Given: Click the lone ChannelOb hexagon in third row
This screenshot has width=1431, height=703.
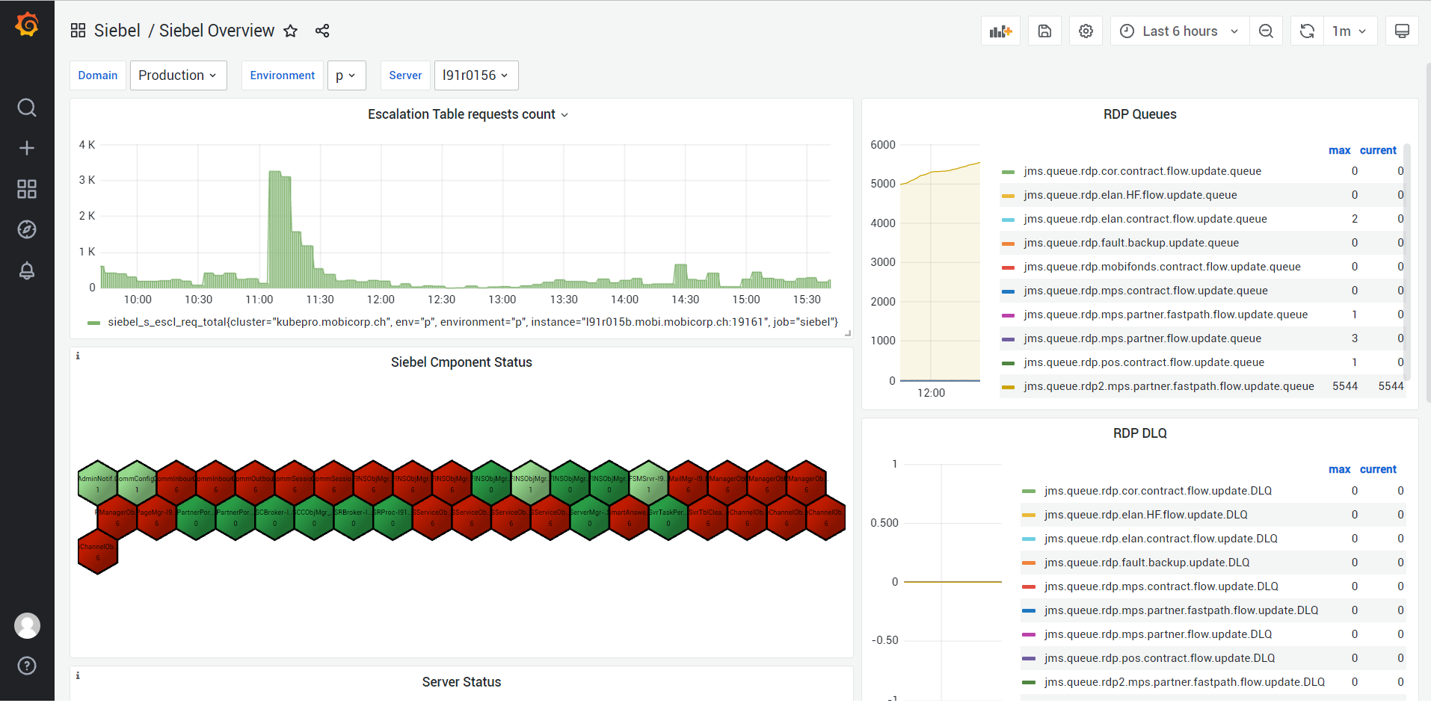Looking at the screenshot, I should pyautogui.click(x=98, y=551).
